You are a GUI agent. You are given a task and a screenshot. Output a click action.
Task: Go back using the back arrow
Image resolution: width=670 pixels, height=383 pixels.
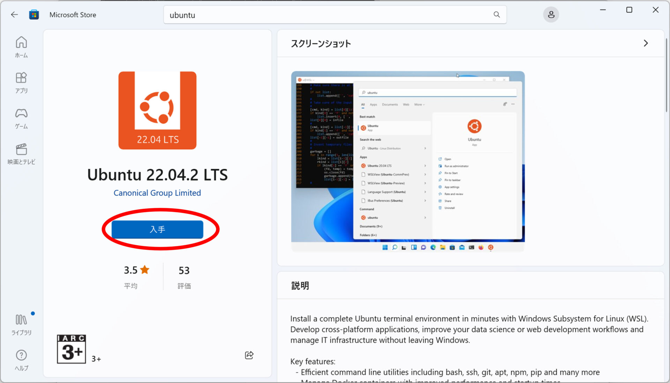click(14, 14)
